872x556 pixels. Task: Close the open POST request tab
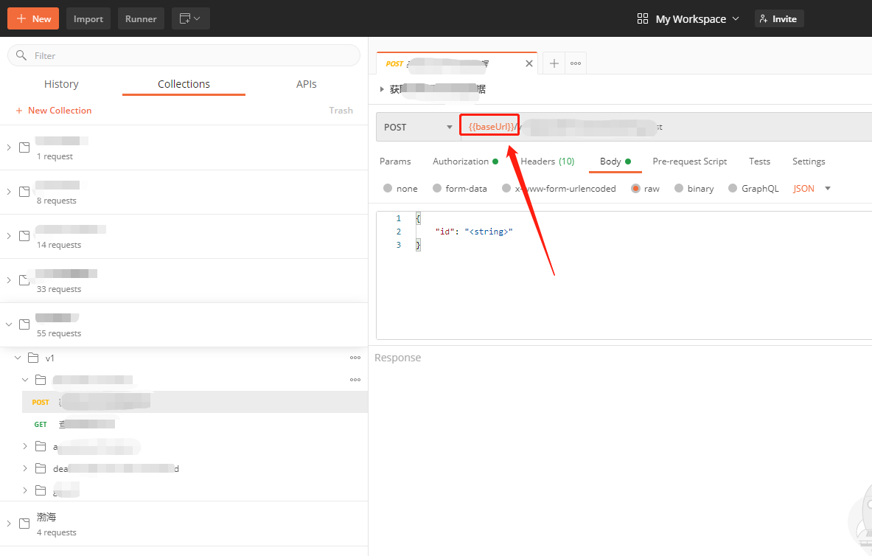point(529,63)
